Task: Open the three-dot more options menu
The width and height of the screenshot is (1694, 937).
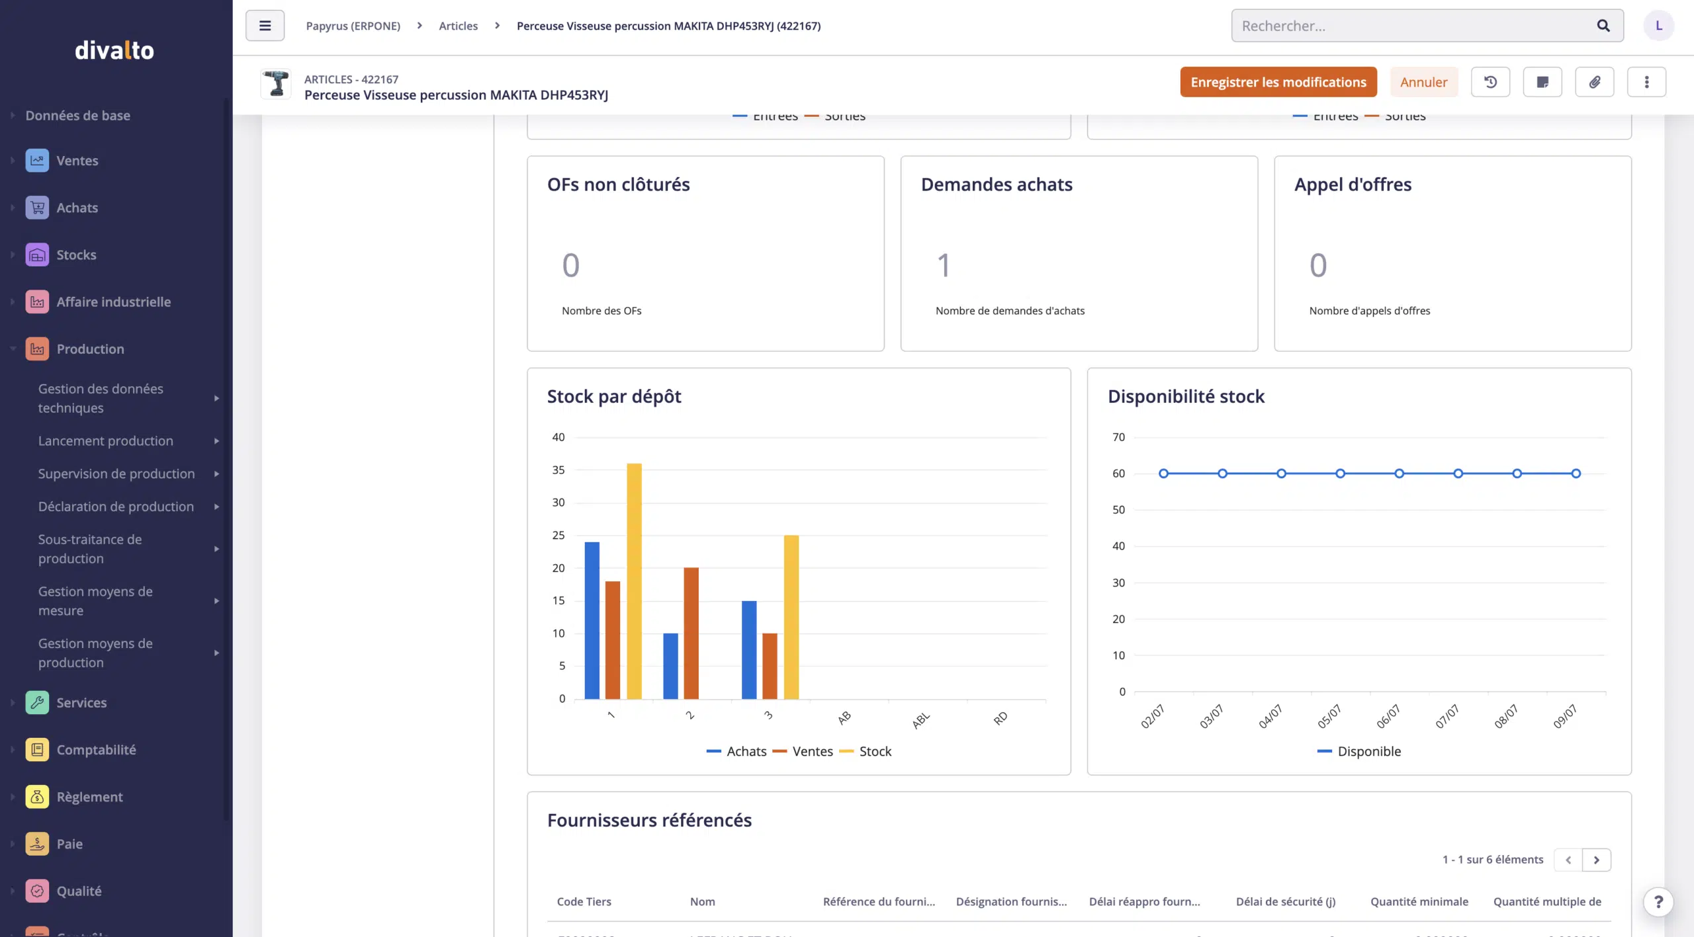Action: pyautogui.click(x=1646, y=82)
